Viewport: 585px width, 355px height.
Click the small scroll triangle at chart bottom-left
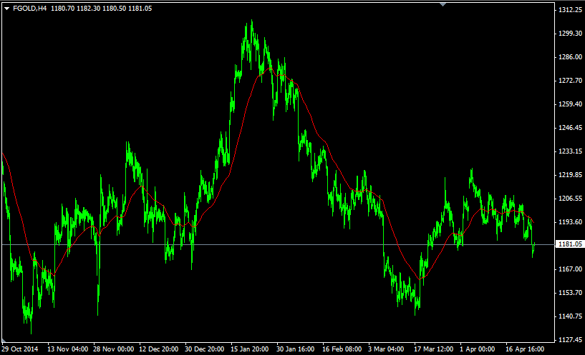pyautogui.click(x=4, y=340)
